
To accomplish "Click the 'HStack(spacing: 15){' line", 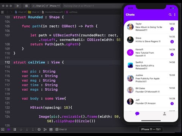I will pos(51,108).
